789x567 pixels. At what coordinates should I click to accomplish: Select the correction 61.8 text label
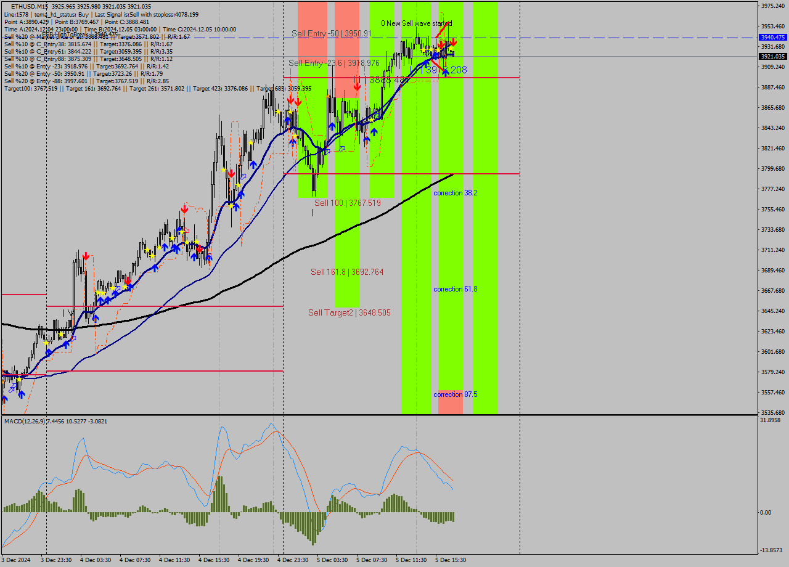pos(456,289)
